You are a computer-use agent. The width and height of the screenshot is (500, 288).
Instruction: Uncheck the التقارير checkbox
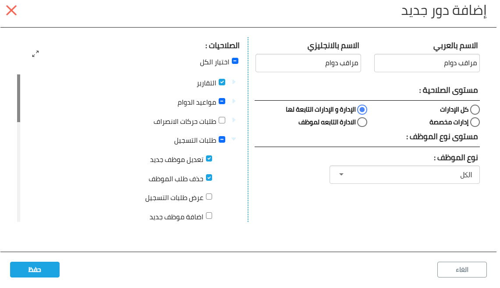[x=222, y=82]
